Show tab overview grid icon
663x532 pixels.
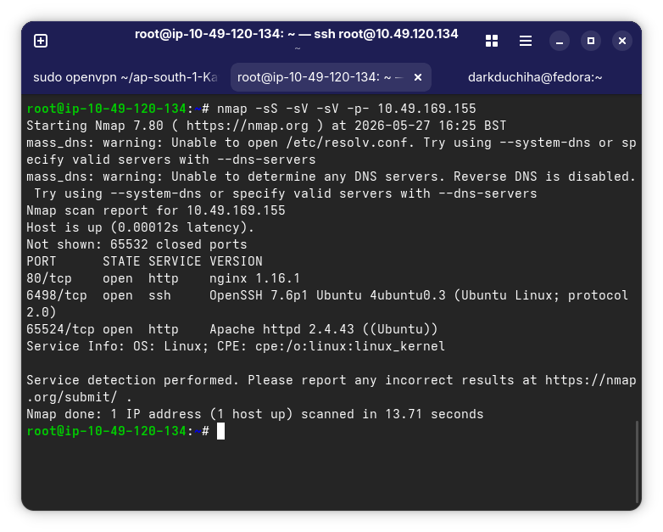point(492,41)
